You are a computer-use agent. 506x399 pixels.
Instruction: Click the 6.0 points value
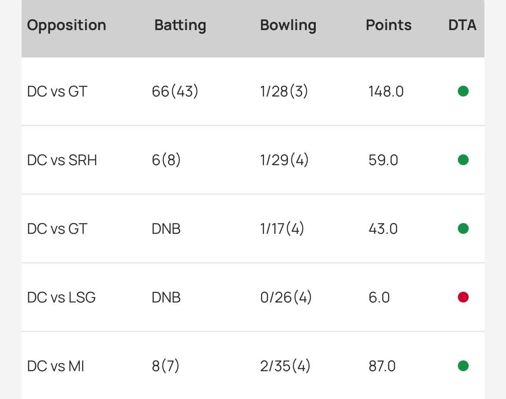tap(379, 298)
